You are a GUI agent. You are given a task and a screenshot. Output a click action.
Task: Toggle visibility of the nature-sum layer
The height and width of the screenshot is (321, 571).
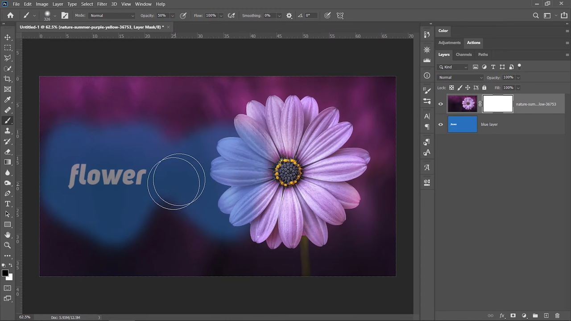(x=440, y=104)
